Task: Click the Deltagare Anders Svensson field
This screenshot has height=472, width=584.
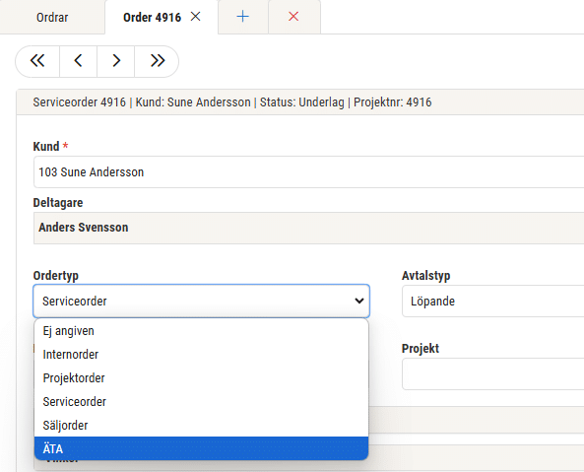Action: tap(309, 228)
